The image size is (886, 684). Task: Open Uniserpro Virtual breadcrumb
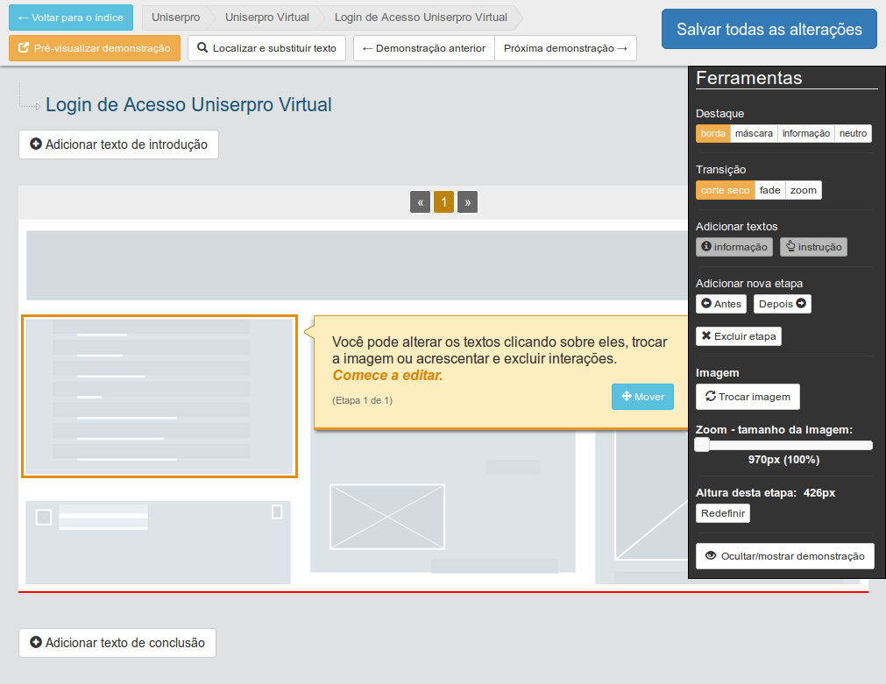coord(266,18)
